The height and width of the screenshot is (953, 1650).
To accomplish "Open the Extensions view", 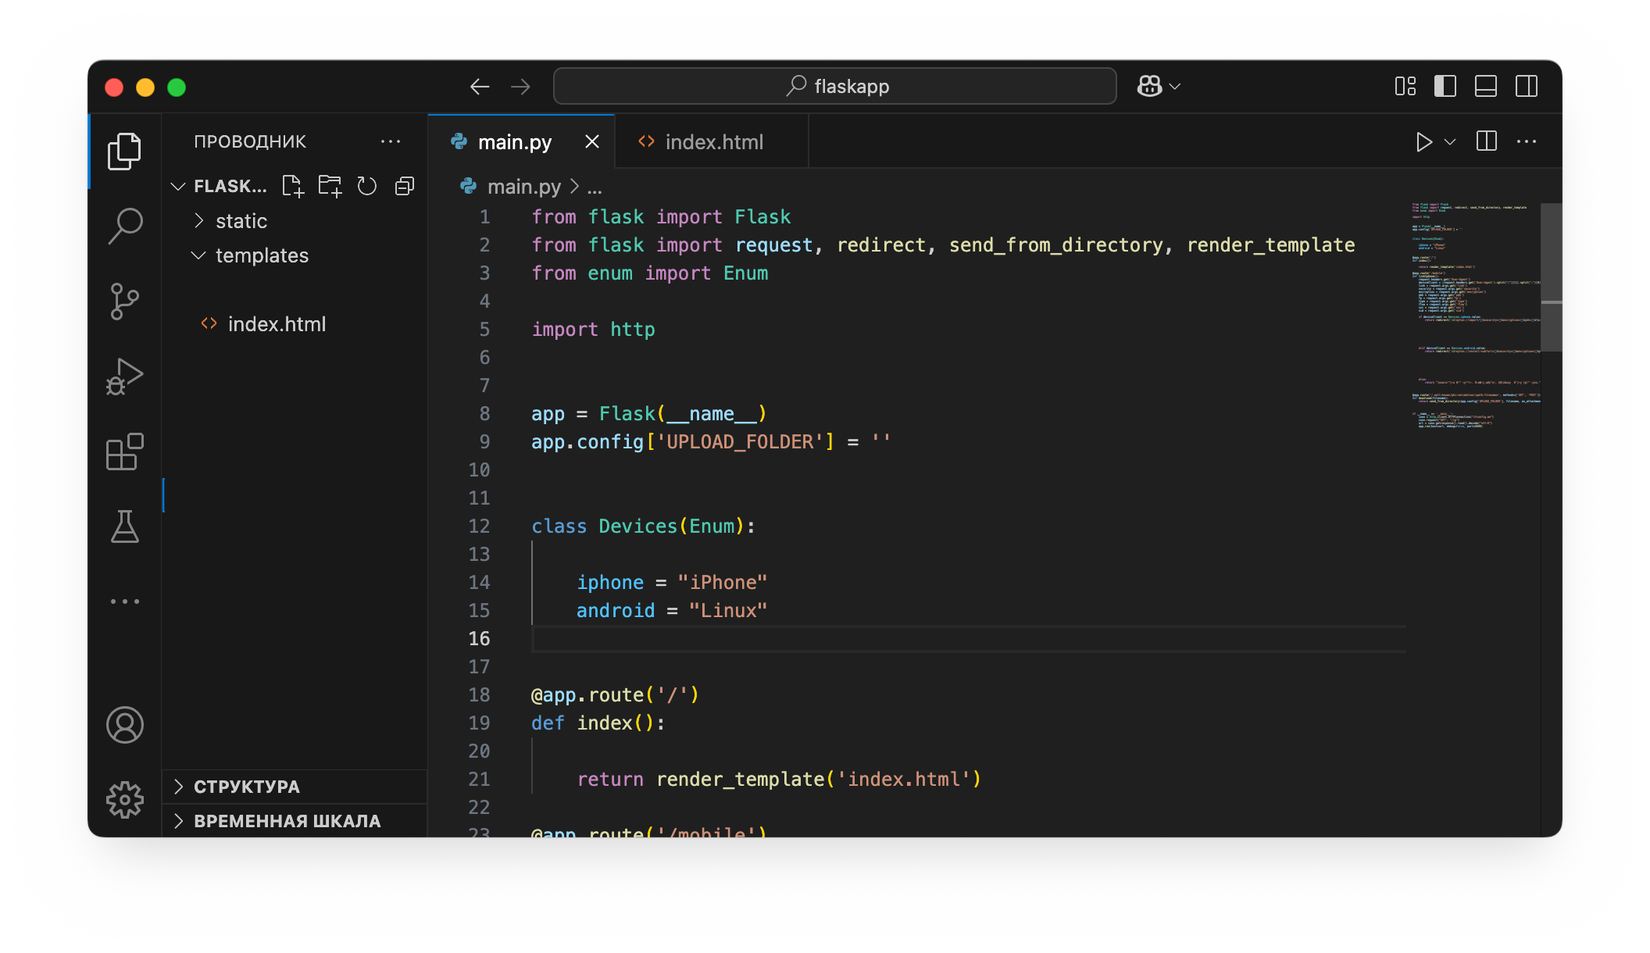I will (125, 452).
